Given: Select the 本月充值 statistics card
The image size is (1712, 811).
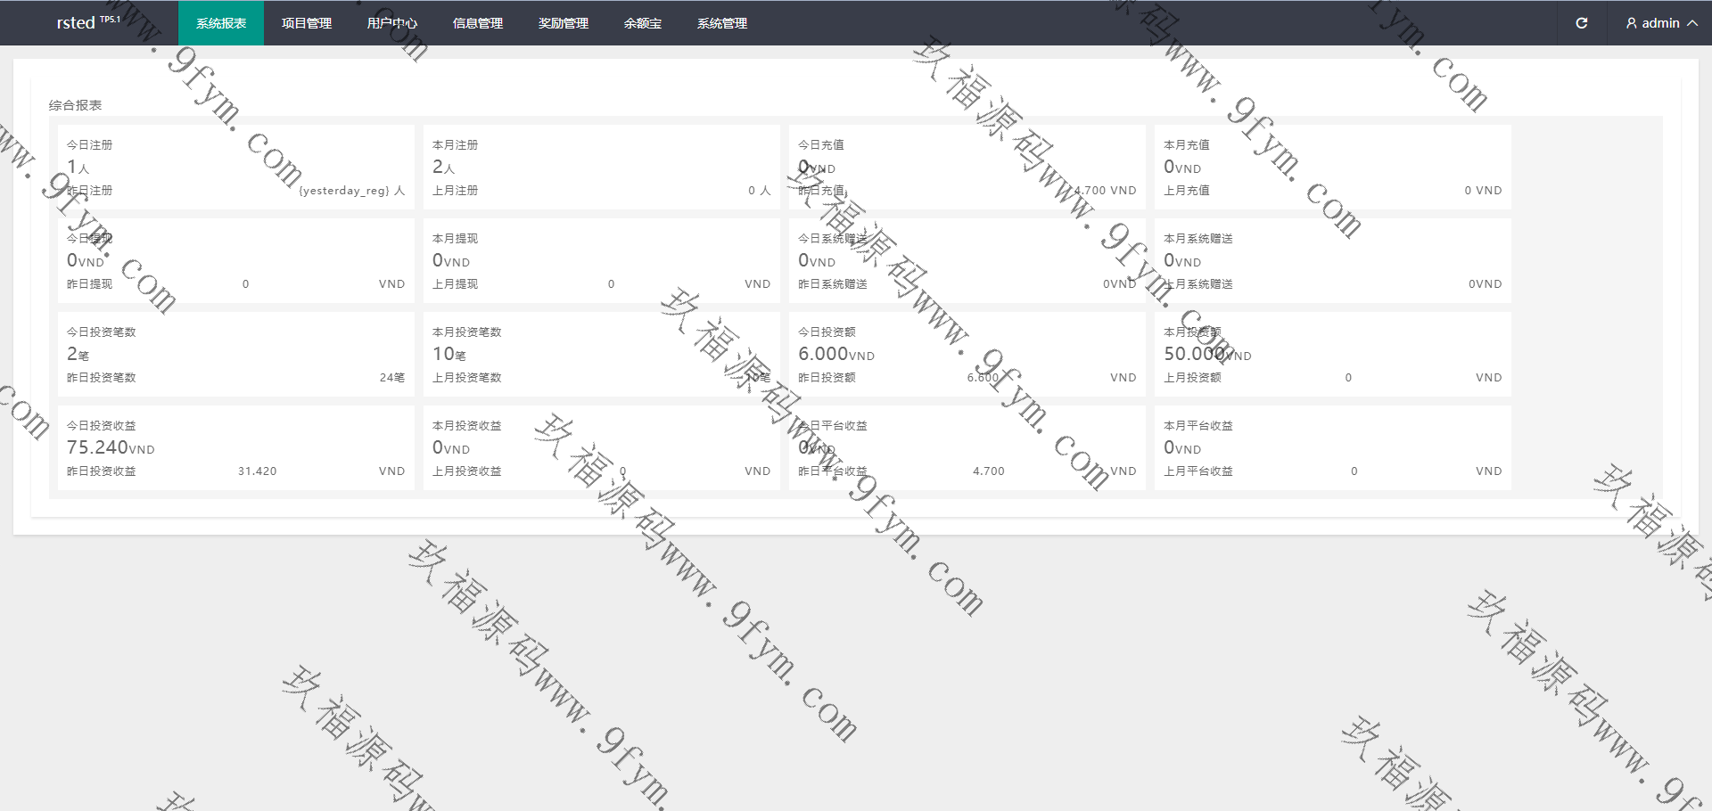Looking at the screenshot, I should click(1332, 167).
